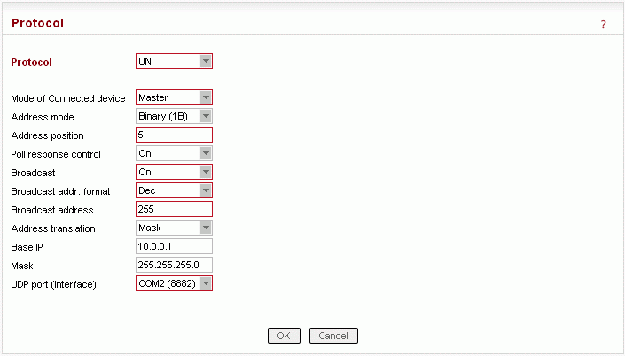Open the Broadcast On/Off dropdown

pos(174,172)
